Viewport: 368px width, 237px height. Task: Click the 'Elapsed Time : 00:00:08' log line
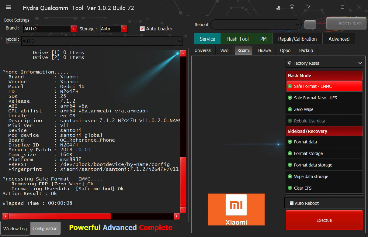(x=37, y=203)
